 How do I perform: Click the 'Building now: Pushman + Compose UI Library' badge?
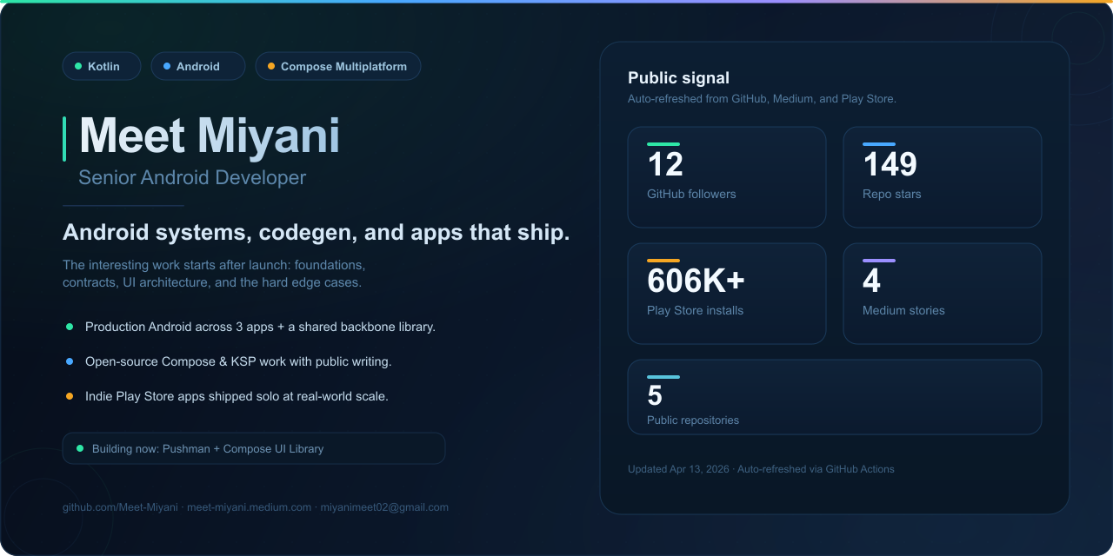coord(254,448)
